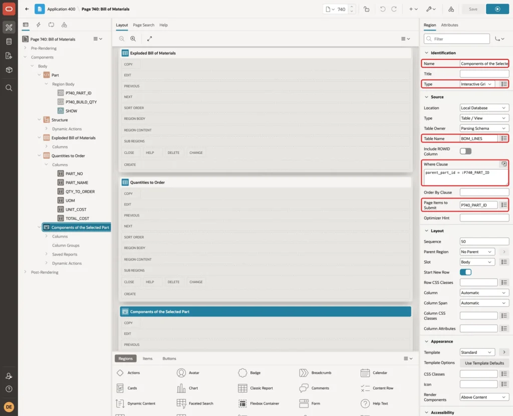Open the Slot Body dropdown
513x416 pixels.
tap(477, 262)
